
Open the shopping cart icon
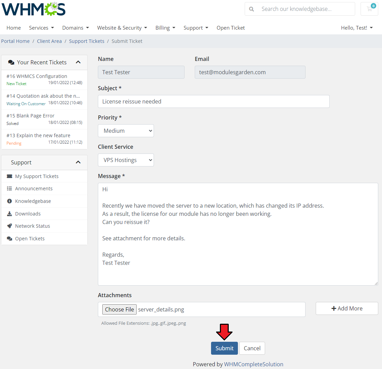click(x=369, y=9)
